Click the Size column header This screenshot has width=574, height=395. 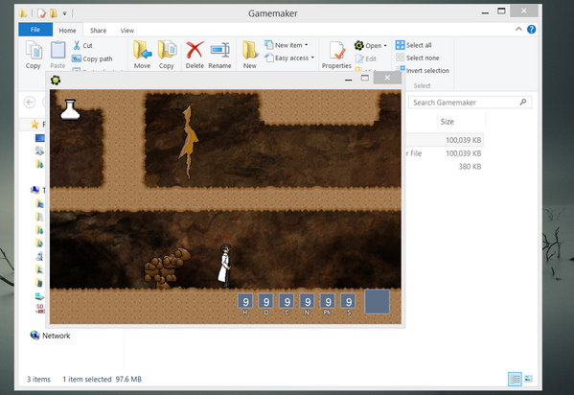click(447, 122)
